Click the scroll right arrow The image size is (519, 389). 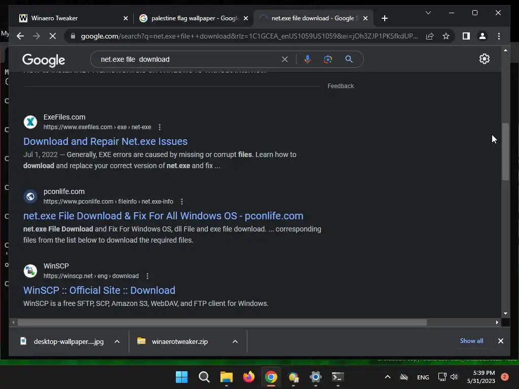tap(497, 322)
